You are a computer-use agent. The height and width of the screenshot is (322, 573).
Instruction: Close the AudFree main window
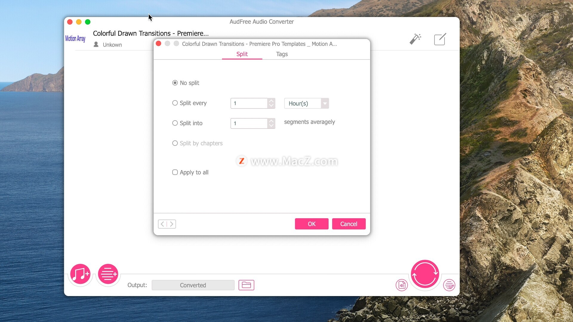[70, 22]
